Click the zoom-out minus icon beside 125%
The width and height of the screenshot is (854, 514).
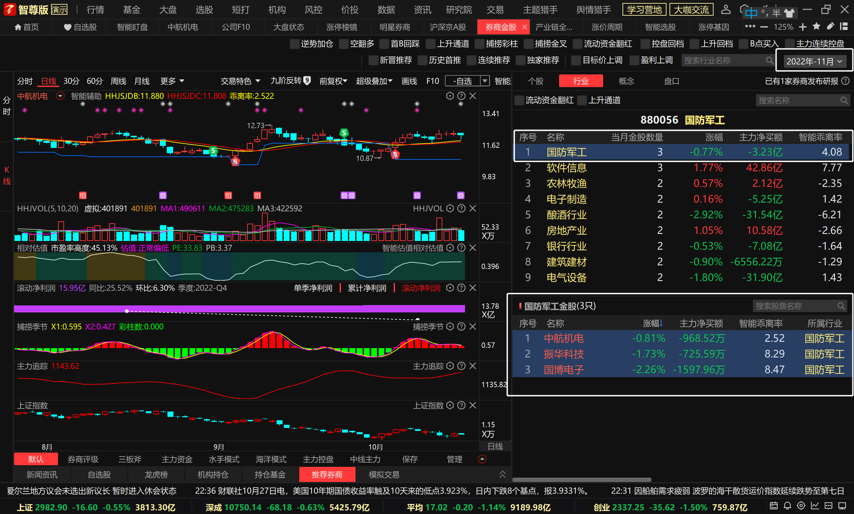(764, 27)
